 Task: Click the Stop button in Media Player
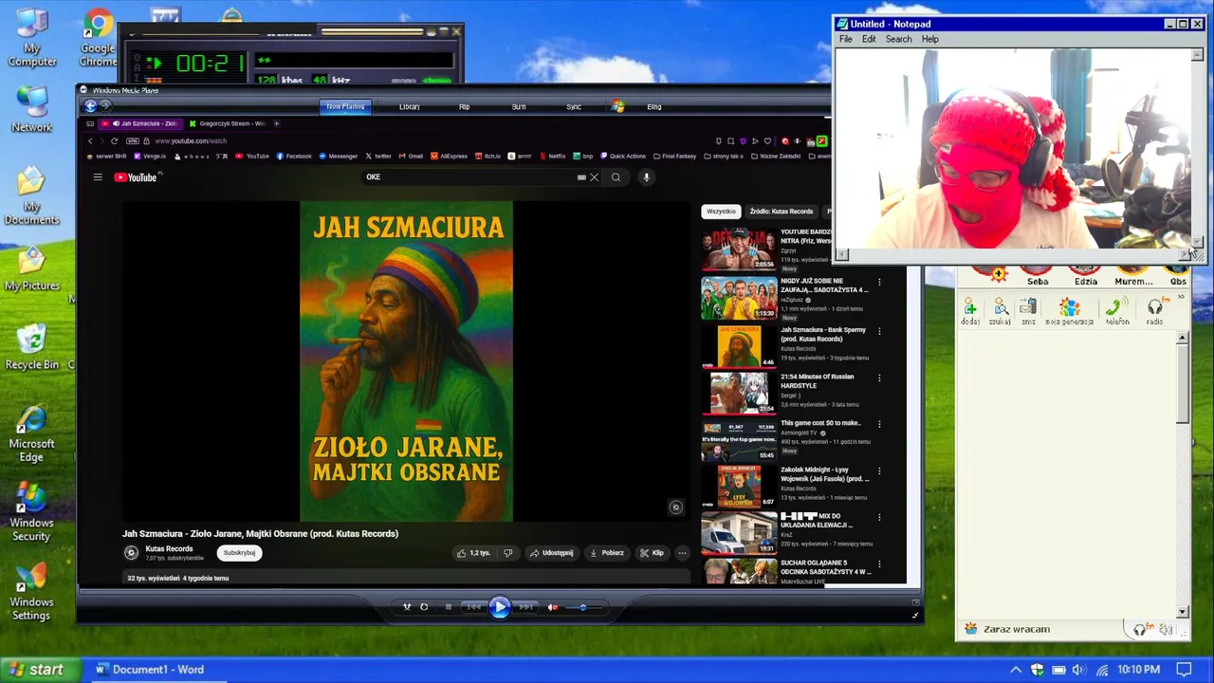448,607
